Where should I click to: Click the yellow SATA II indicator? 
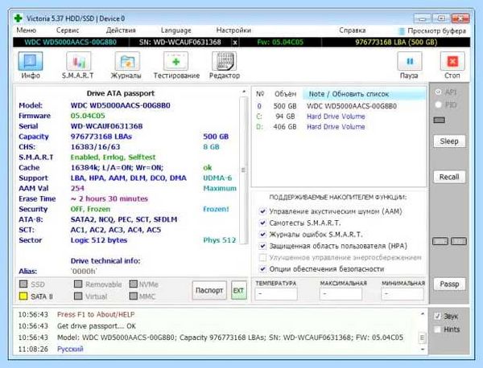coord(23,296)
